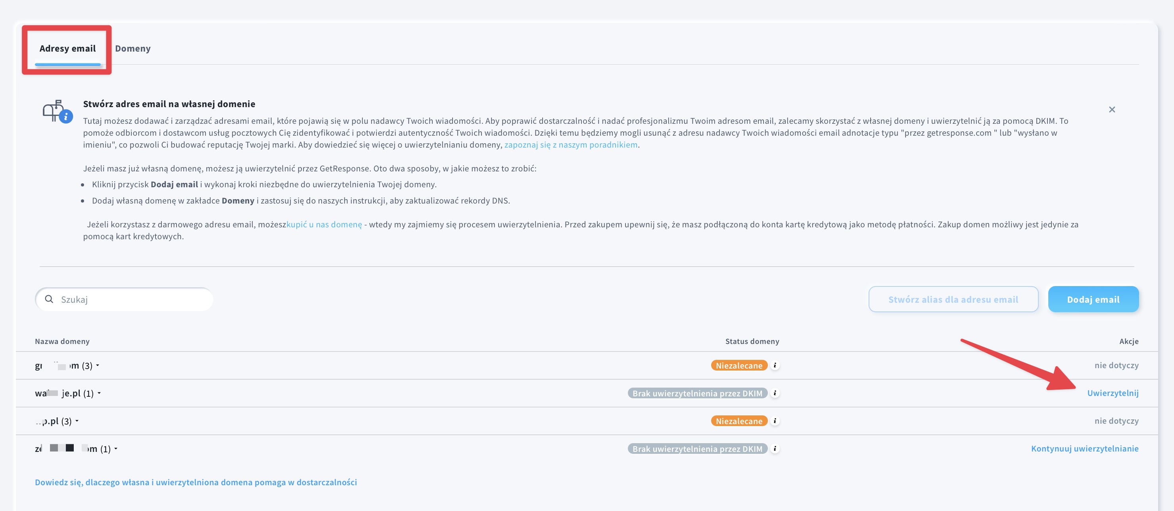Click info icon in wa...je.pl row
The image size is (1174, 511).
[775, 393]
